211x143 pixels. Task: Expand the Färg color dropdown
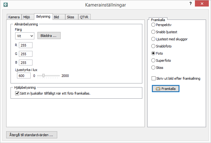[x=24, y=36]
